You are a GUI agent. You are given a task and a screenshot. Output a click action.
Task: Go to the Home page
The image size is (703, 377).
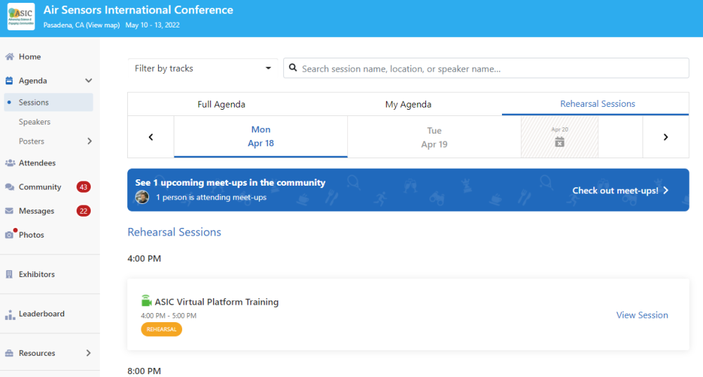tap(30, 57)
